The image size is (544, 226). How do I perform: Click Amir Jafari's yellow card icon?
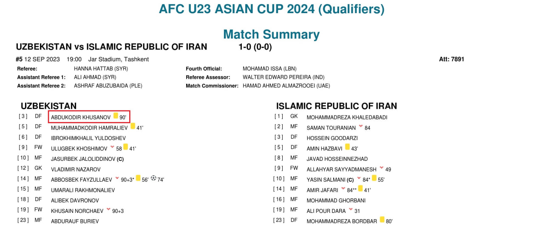point(360,188)
